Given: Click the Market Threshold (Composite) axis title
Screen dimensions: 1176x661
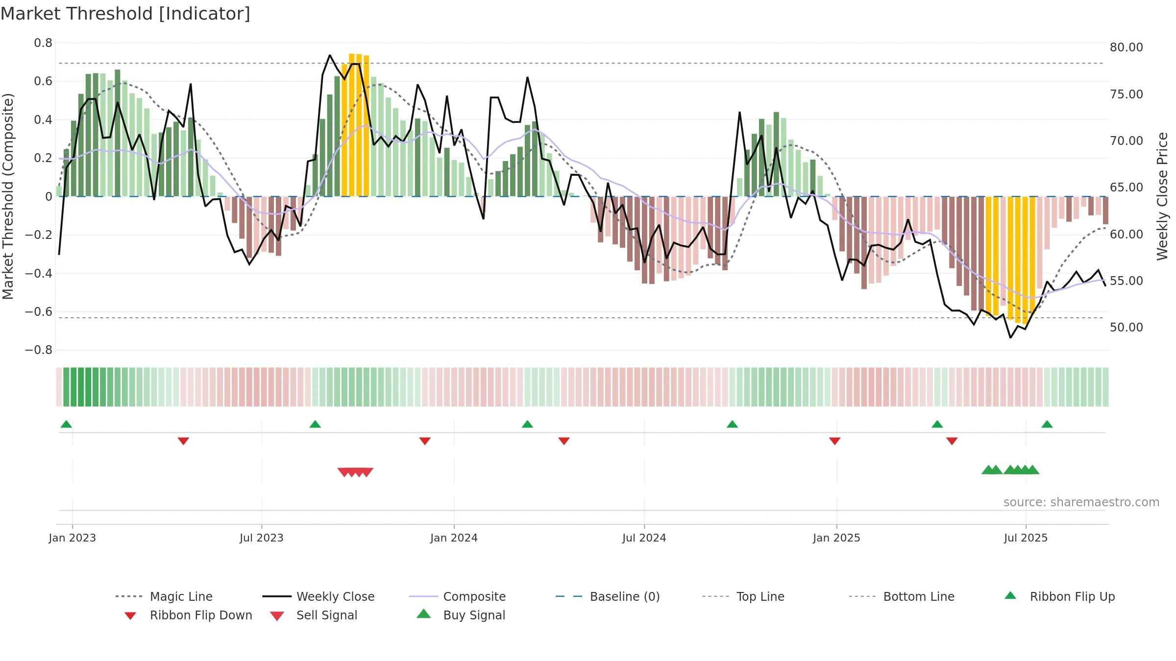Looking at the screenshot, I should (8, 196).
